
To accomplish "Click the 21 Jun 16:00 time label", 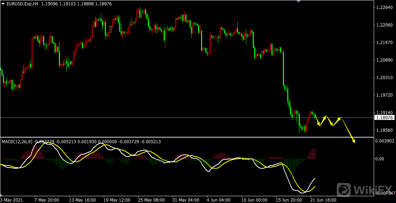I will [323, 200].
